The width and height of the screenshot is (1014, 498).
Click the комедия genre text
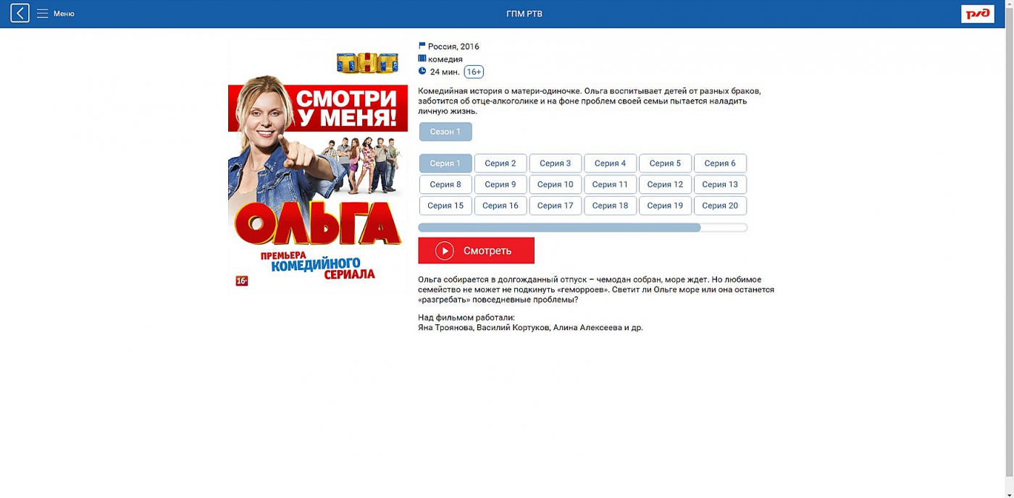tap(445, 59)
